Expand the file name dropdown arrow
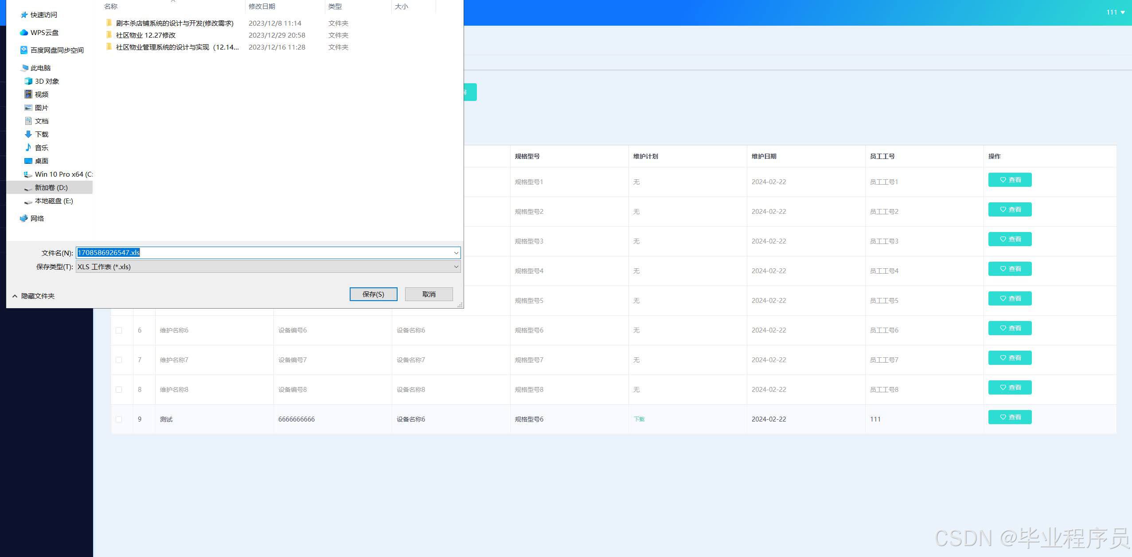1132x557 pixels. pyautogui.click(x=456, y=253)
